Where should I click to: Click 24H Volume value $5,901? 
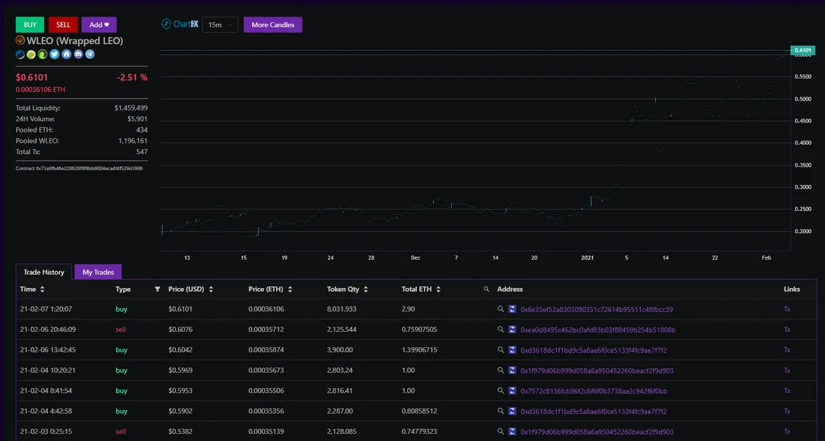point(137,119)
